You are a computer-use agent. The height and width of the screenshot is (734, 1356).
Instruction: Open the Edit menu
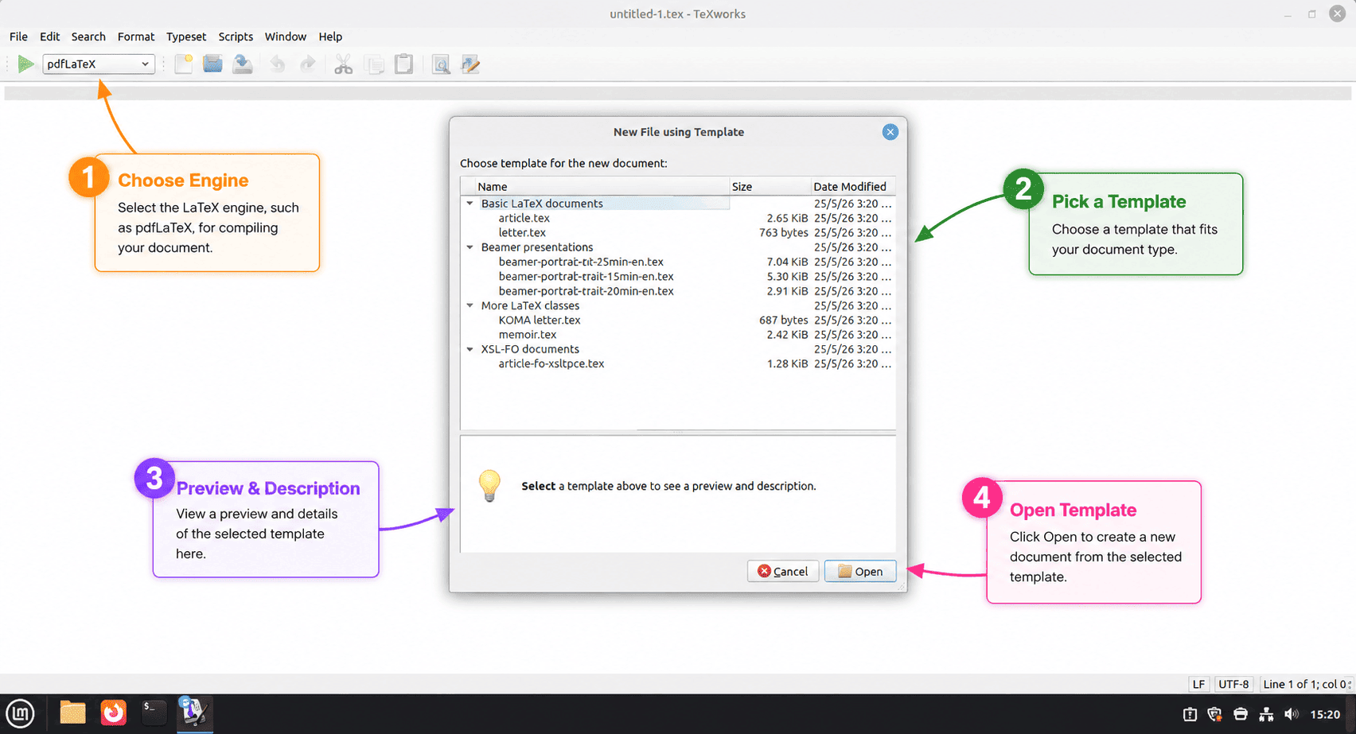pyautogui.click(x=49, y=37)
